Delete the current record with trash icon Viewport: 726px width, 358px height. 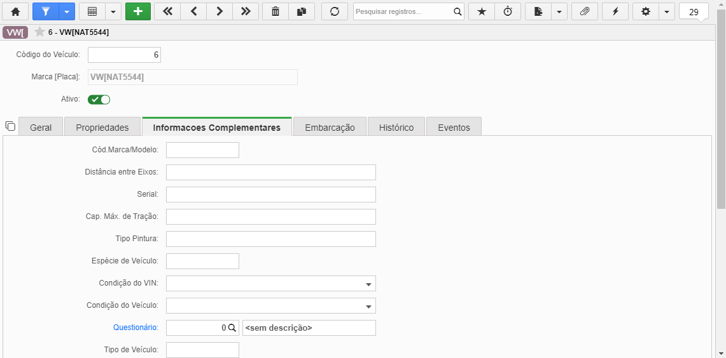tap(276, 11)
